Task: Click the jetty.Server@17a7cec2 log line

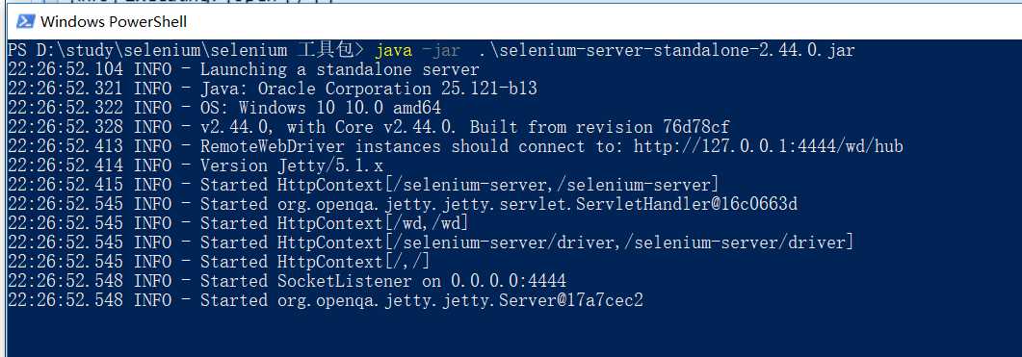Action: coord(325,300)
